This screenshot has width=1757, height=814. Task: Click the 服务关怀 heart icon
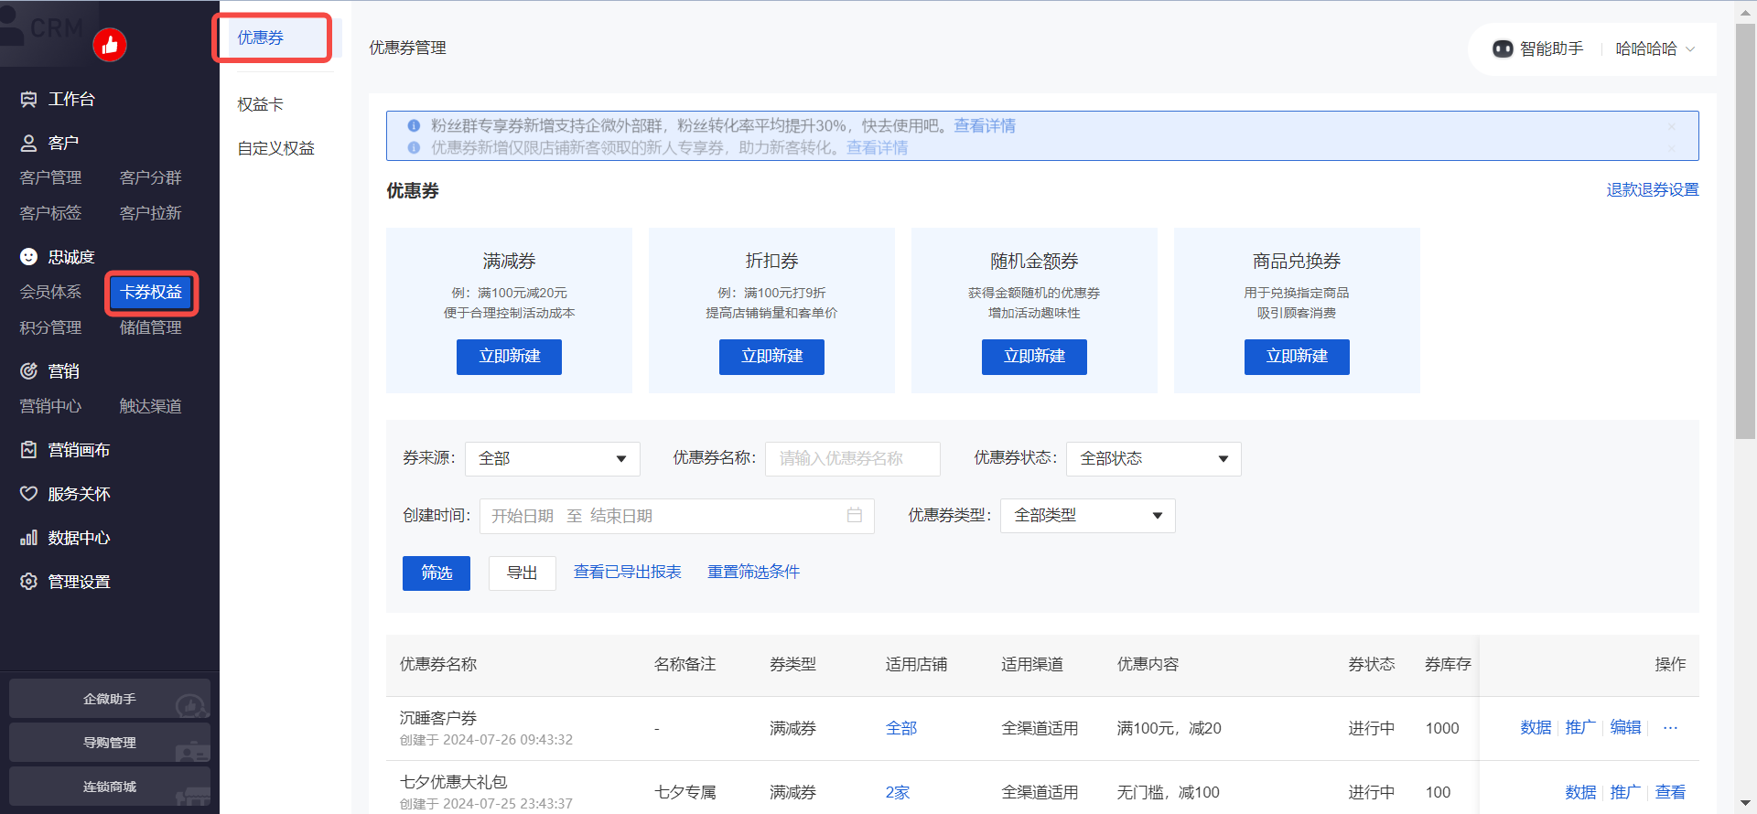[29, 494]
